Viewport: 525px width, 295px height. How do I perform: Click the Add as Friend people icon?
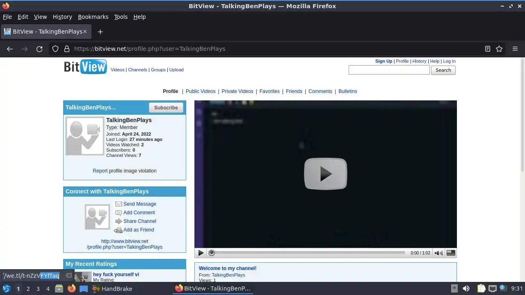[x=119, y=230]
